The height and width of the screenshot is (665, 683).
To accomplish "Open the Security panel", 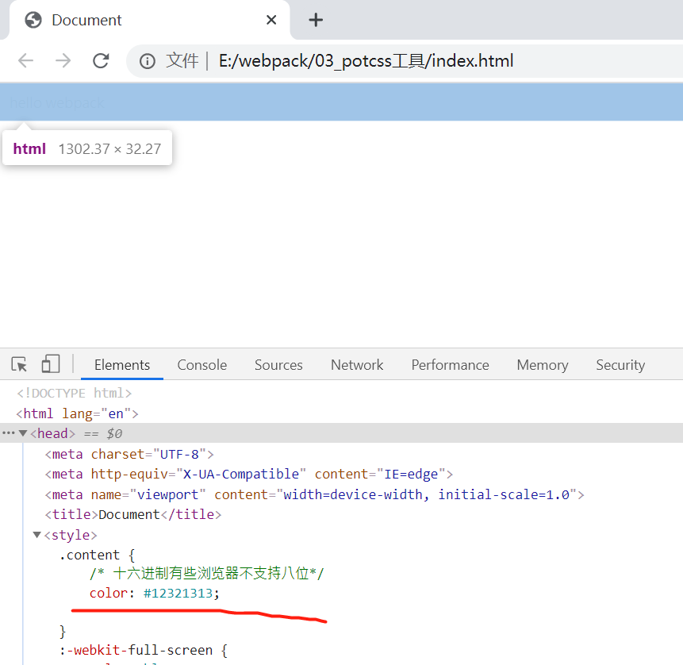I will click(620, 364).
